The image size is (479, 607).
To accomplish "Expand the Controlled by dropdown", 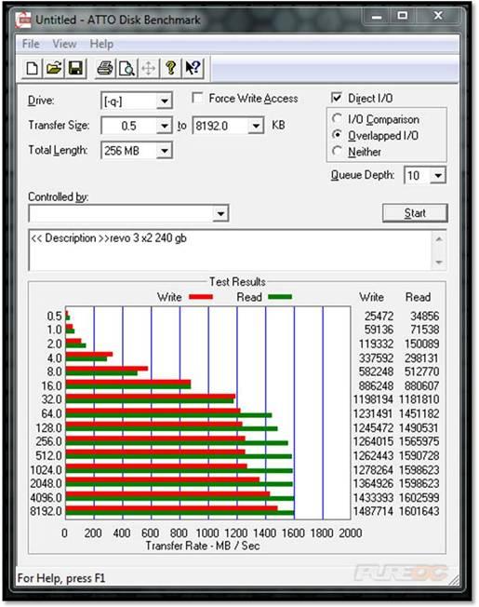I will (x=220, y=213).
